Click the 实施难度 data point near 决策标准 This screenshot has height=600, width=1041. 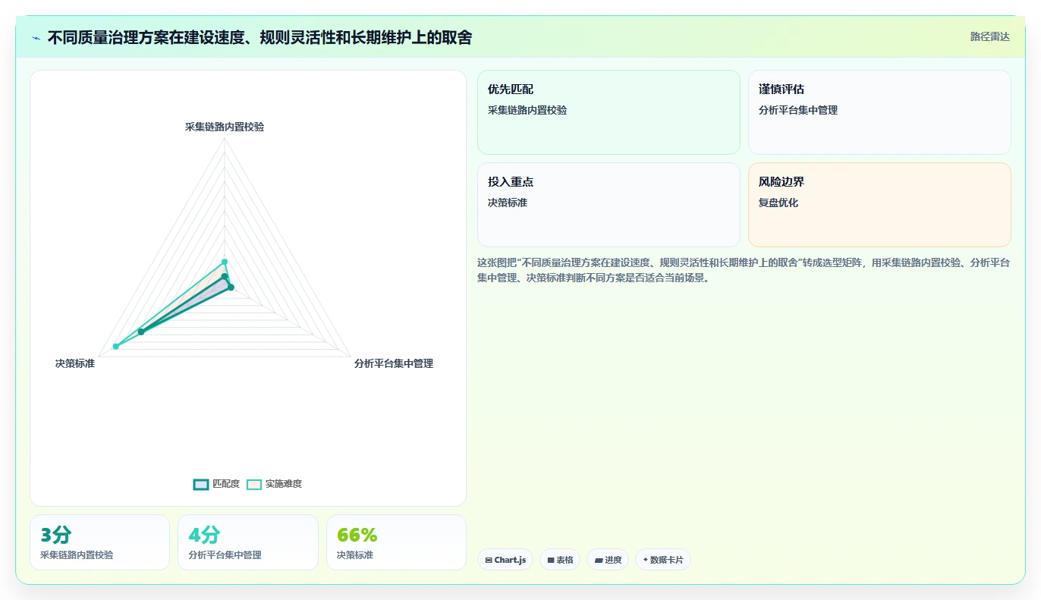click(x=116, y=347)
